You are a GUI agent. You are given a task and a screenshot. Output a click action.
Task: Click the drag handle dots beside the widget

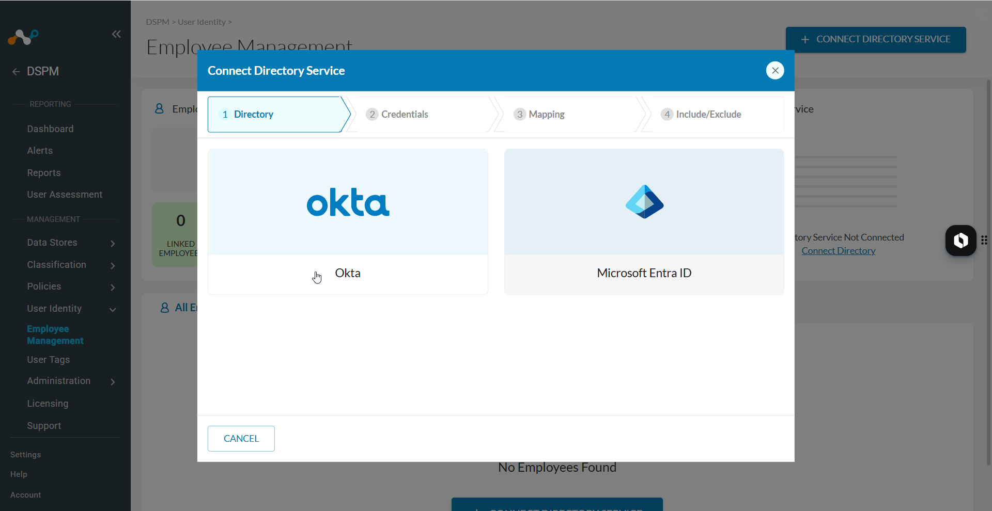point(984,240)
